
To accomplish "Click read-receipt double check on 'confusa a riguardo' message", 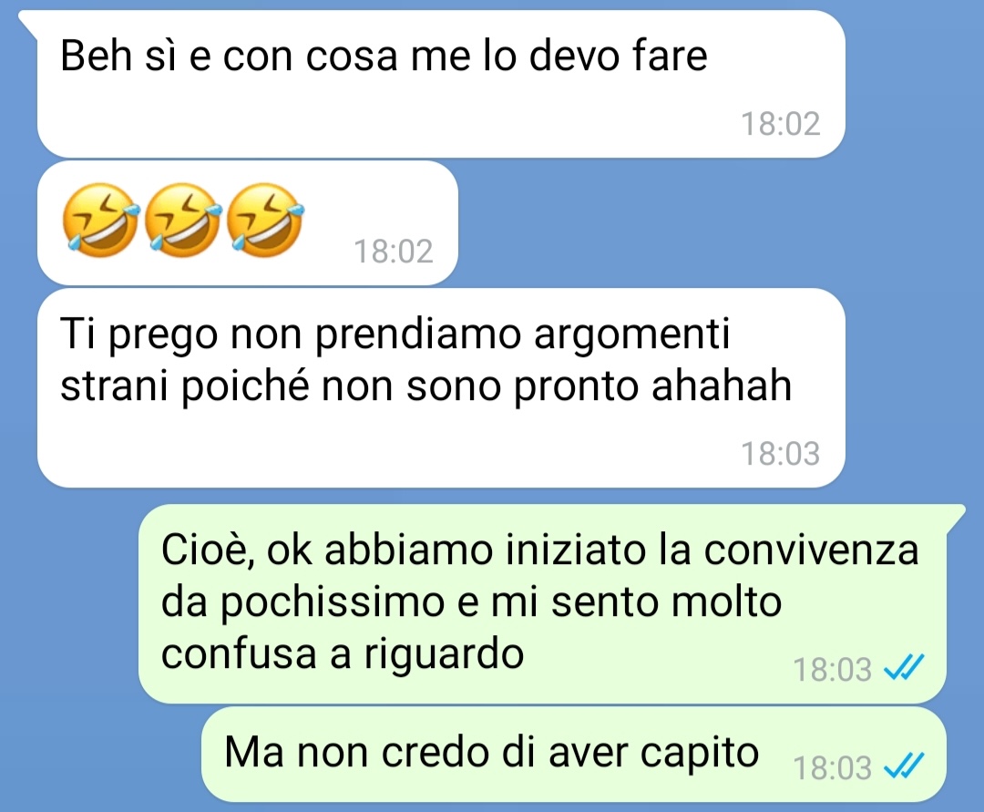I will point(904,667).
